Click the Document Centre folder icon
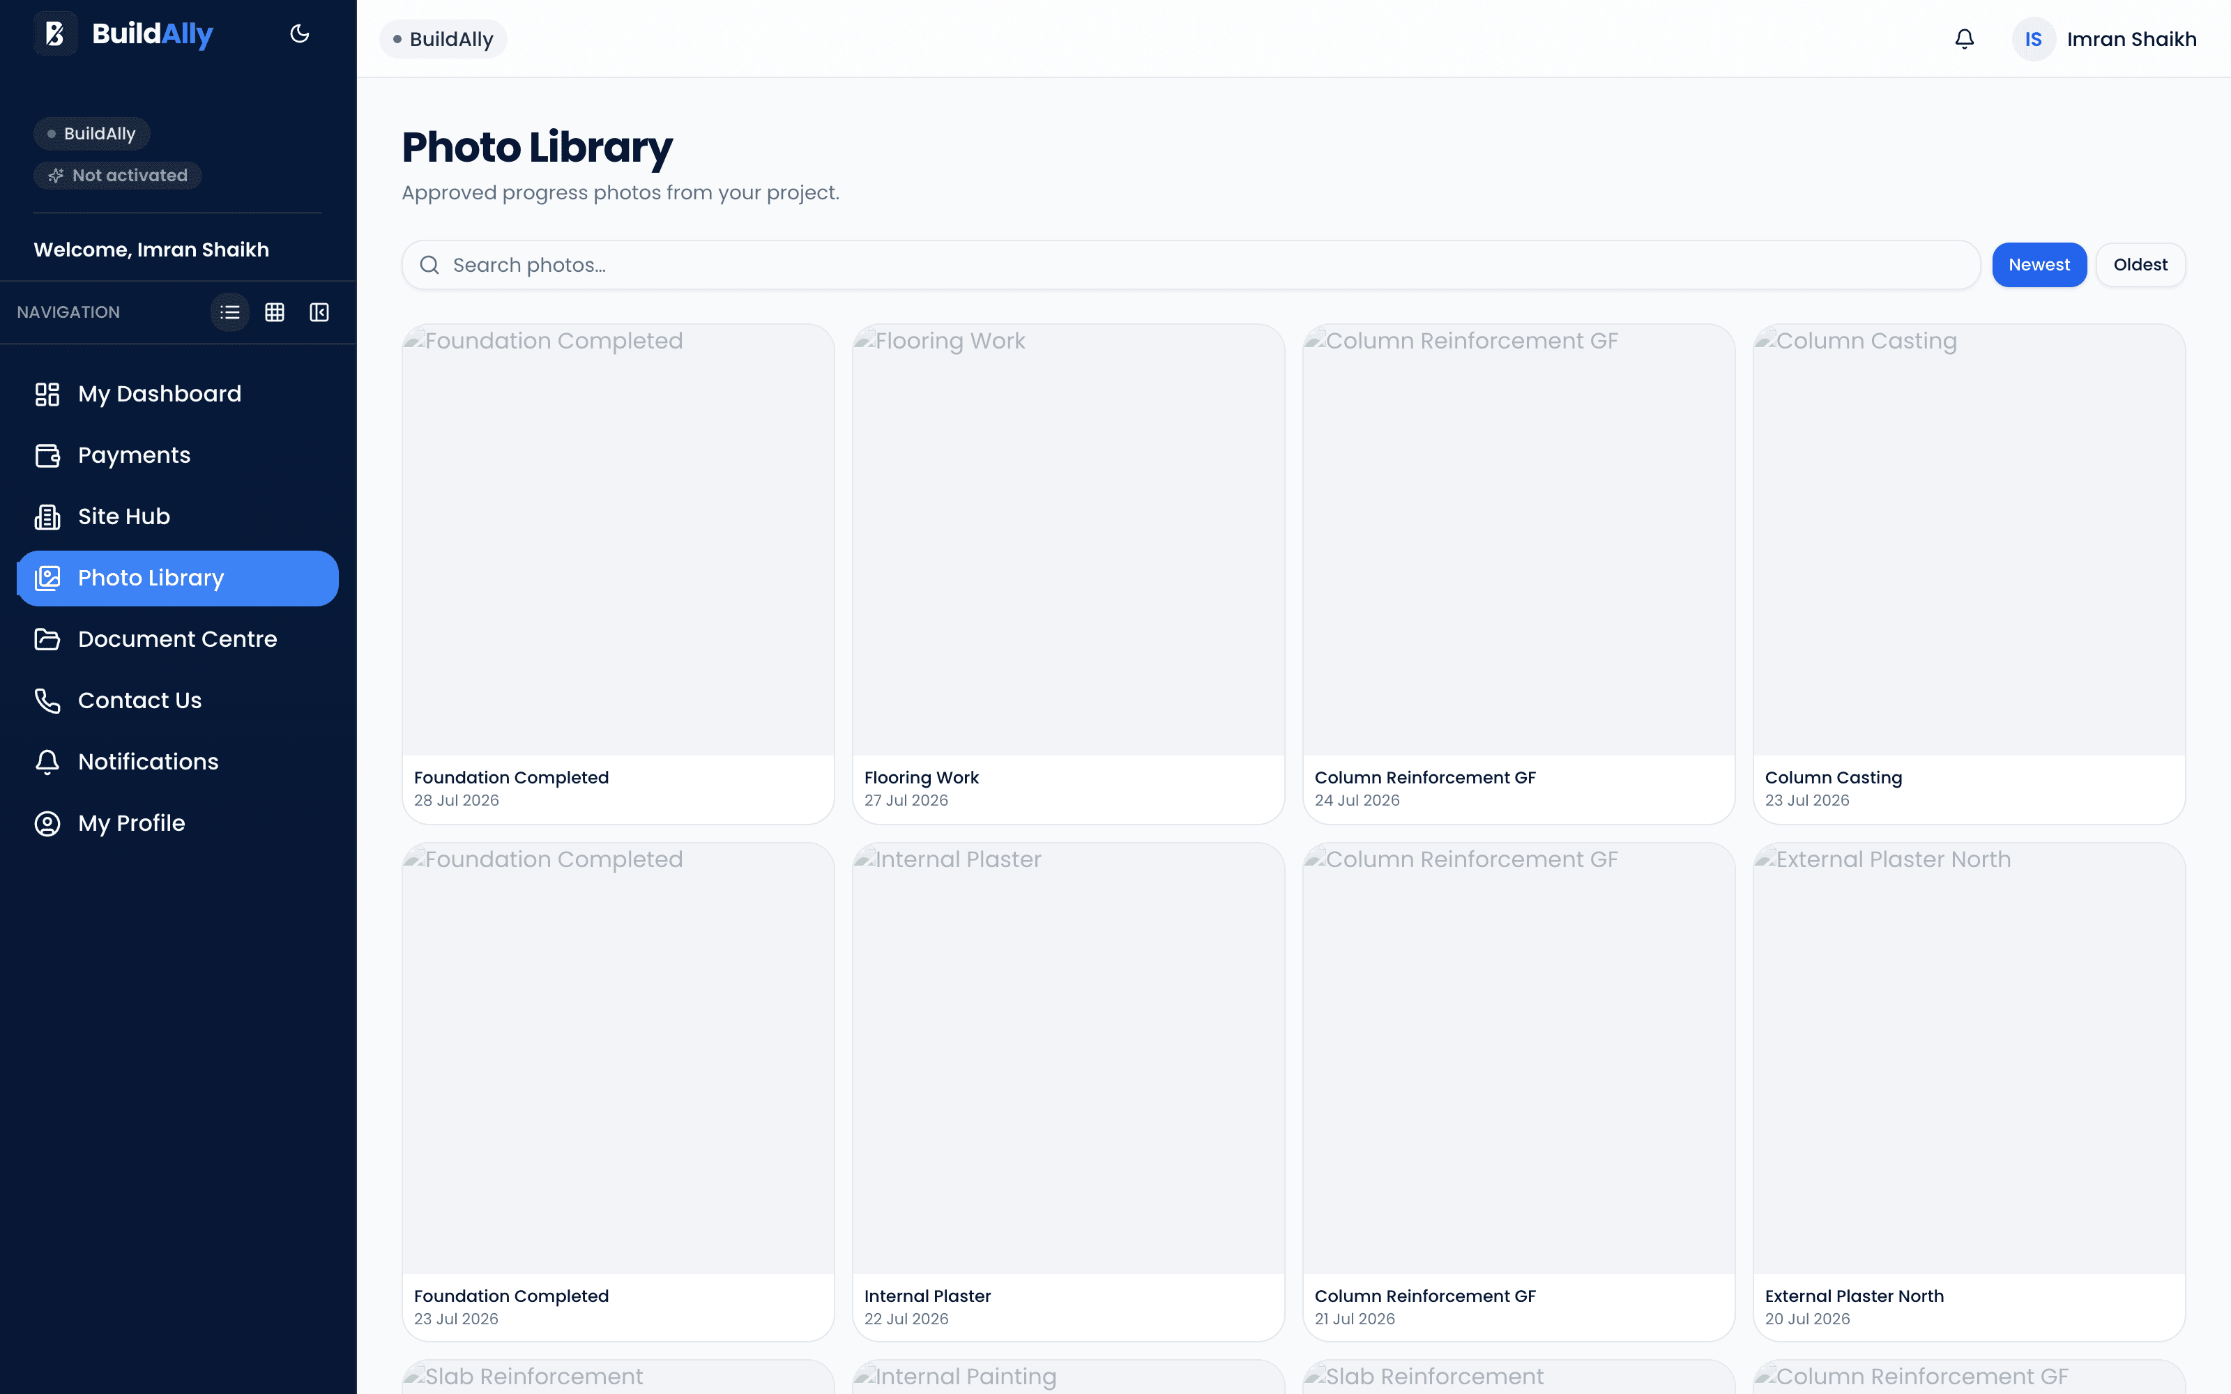This screenshot has width=2231, height=1394. click(47, 640)
